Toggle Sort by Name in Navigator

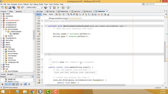point(25,84)
